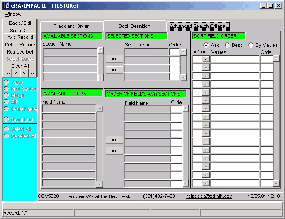
Task: Open the fifth = / <> operator dropdown
Action: click(206, 92)
